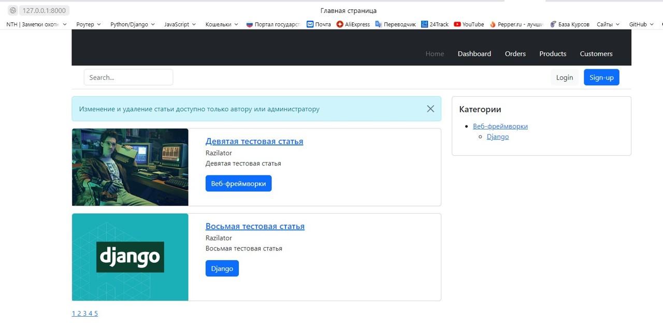Go to pagination page 3
This screenshot has height=327, width=663.
coord(85,314)
